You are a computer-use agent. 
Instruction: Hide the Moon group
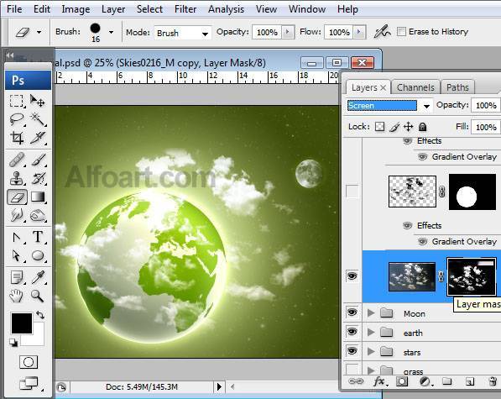tap(352, 312)
